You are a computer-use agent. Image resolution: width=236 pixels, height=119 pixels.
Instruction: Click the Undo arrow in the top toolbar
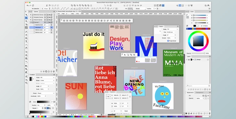point(27,5)
